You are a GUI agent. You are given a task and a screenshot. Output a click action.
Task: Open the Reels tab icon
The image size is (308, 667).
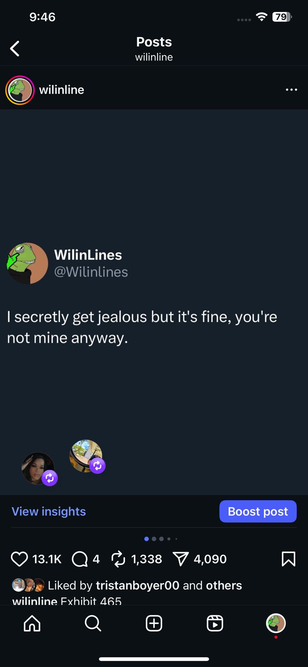(215, 624)
